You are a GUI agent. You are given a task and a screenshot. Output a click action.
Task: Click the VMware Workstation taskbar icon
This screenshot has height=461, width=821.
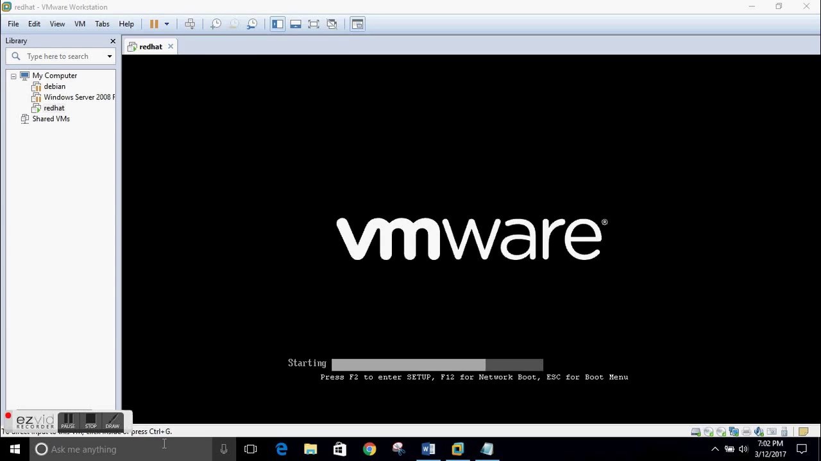(x=458, y=449)
